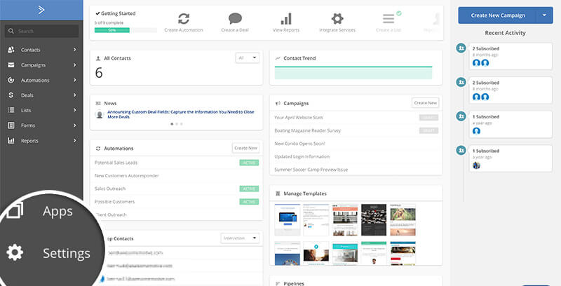Click the Deals dollar icon in the sidebar
Viewport: 561px width, 286px height.
[11, 95]
